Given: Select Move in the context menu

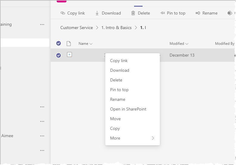Looking at the screenshot, I should 115,119.
